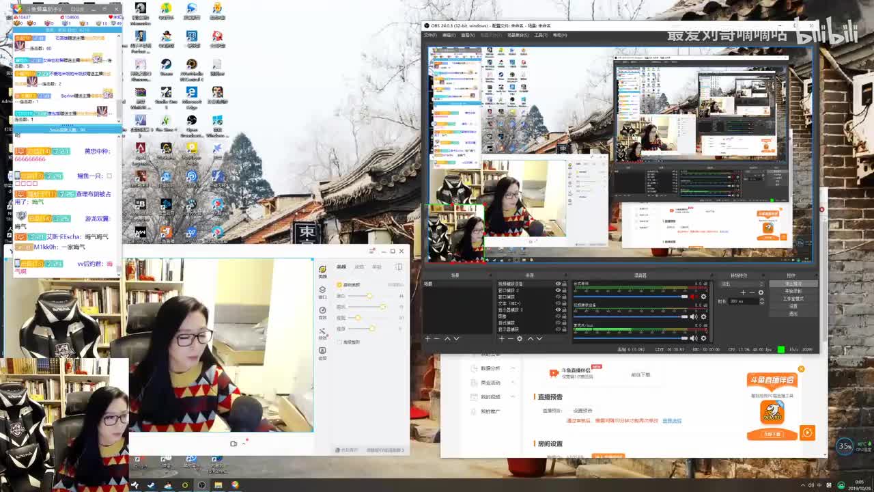Enable 工作室模式 in OBS
This screenshot has height=492, width=874.
793,299
